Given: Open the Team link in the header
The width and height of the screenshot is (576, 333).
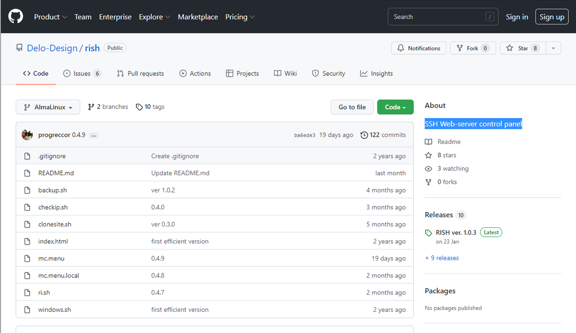Looking at the screenshot, I should coord(83,17).
